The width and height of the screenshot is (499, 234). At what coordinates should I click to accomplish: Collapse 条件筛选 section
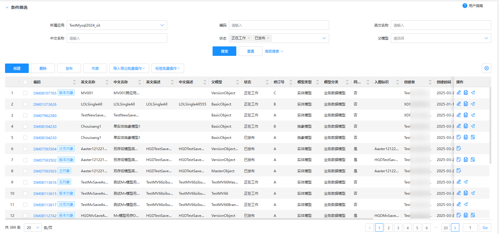pyautogui.click(x=7, y=7)
